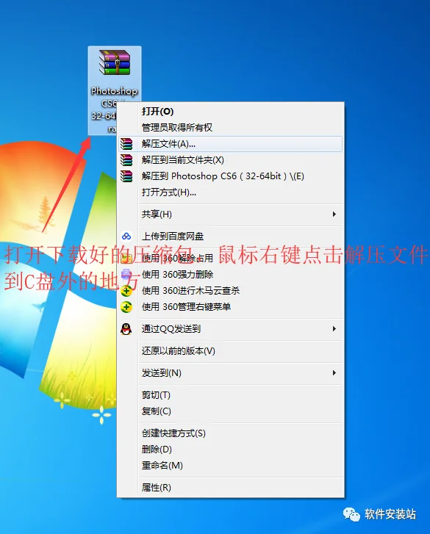430x534 pixels.
Task: Open 打开方式(H)... menu entry
Action: pyautogui.click(x=230, y=192)
